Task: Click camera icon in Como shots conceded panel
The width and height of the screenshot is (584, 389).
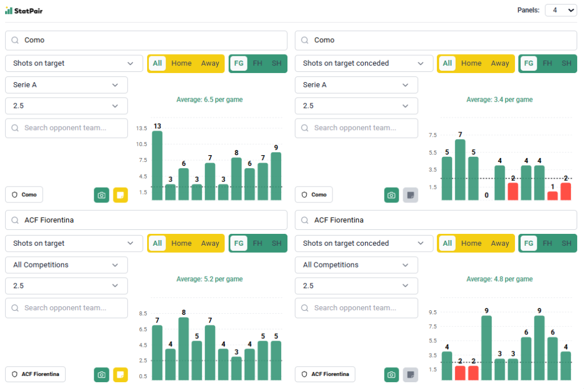Action: [x=391, y=195]
